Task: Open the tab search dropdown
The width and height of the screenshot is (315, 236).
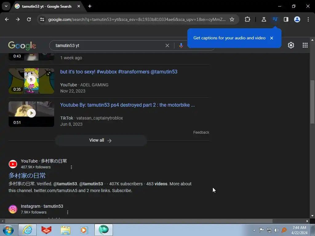Action: (6, 6)
